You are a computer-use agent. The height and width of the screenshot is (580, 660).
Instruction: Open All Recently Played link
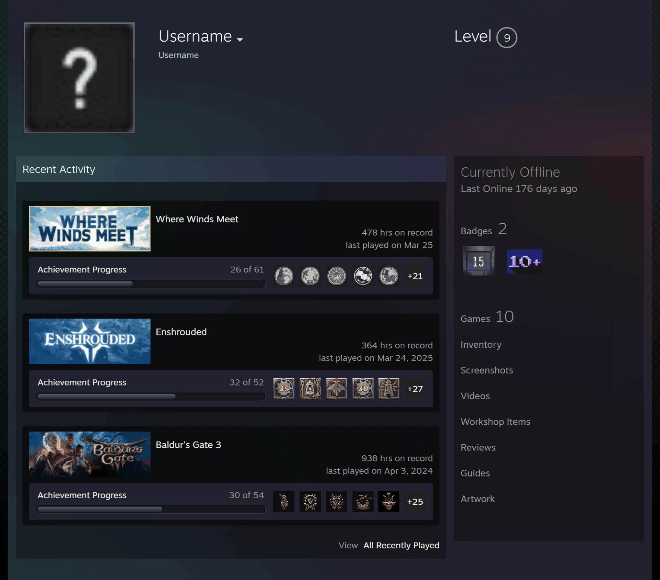pos(401,545)
